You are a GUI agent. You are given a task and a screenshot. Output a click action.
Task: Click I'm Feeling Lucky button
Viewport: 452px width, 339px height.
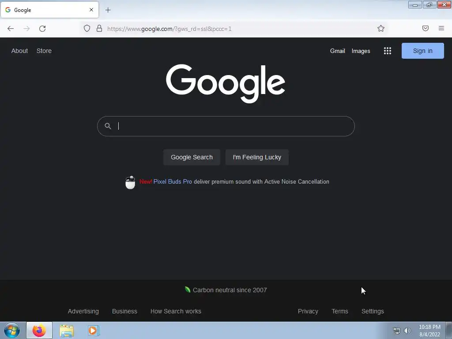[257, 157]
